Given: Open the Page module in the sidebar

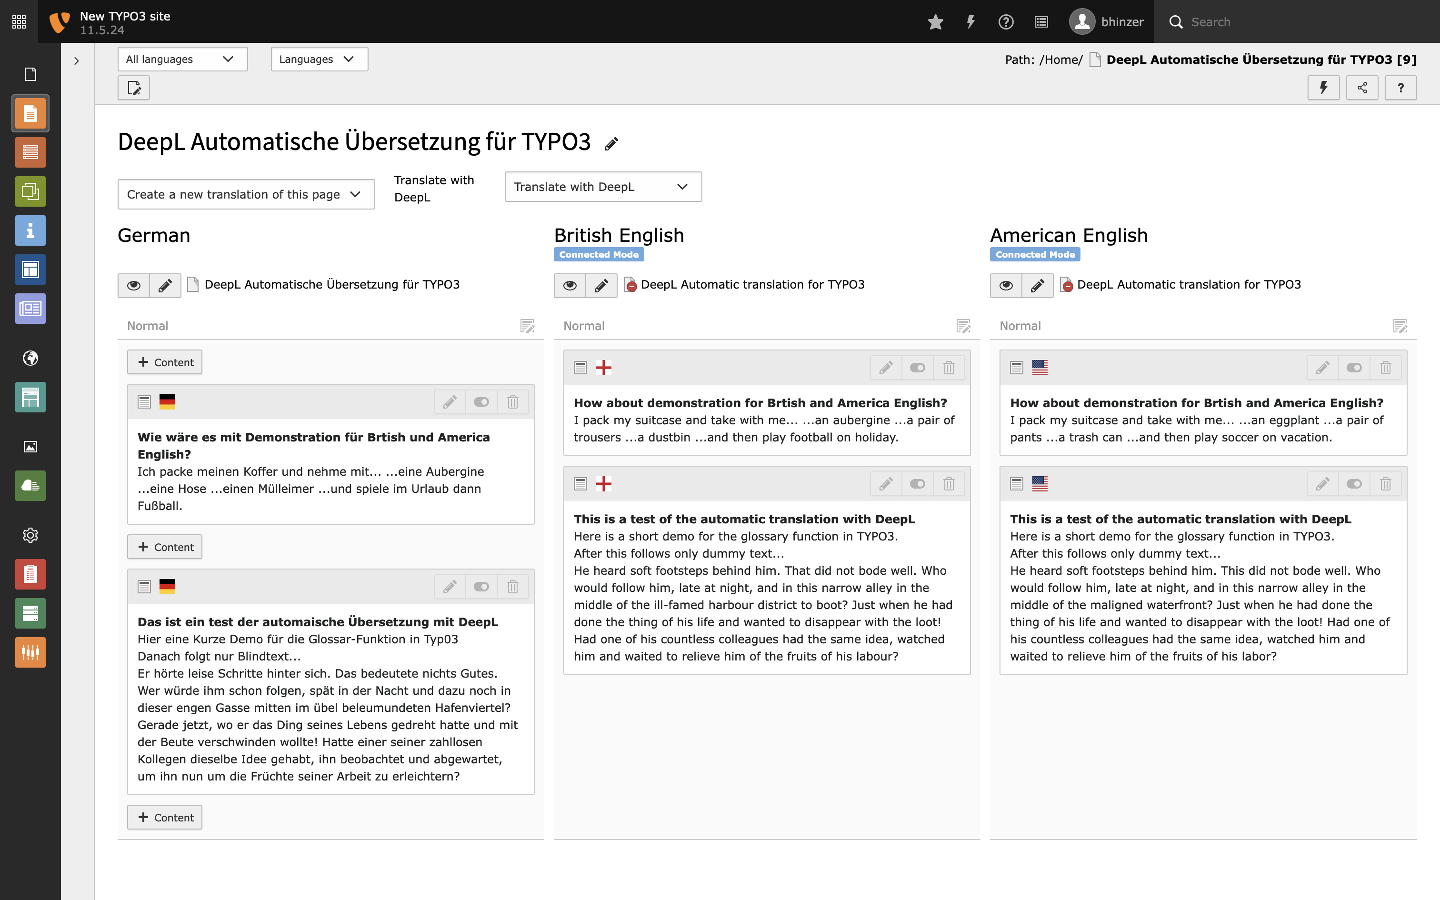Looking at the screenshot, I should coord(30,112).
